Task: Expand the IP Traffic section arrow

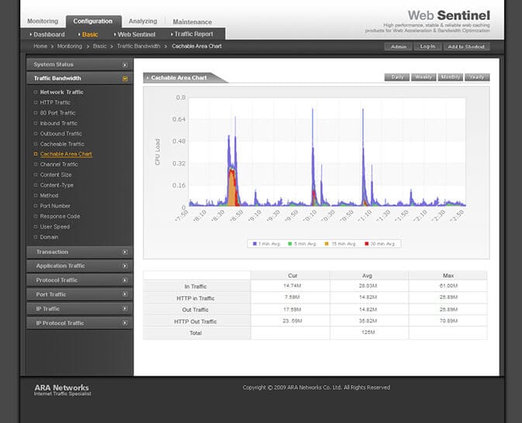Action: pyautogui.click(x=125, y=308)
